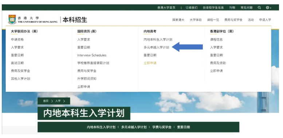
Task: Open 入学要求 under 大学联招办法
Action: (17, 47)
